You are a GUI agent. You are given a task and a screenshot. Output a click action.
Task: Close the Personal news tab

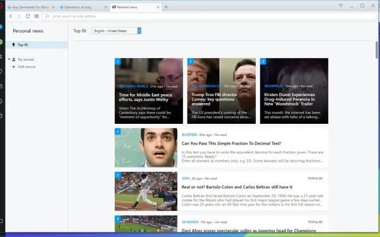coord(158,7)
